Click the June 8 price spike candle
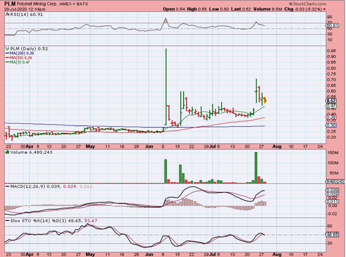The image size is (346, 257). (166, 86)
